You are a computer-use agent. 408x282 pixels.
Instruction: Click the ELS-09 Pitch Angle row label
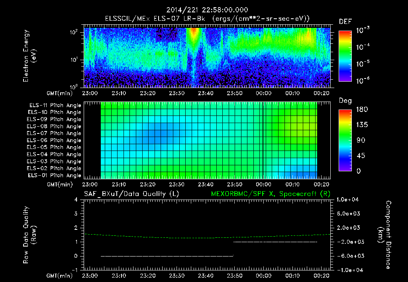[x=54, y=119]
